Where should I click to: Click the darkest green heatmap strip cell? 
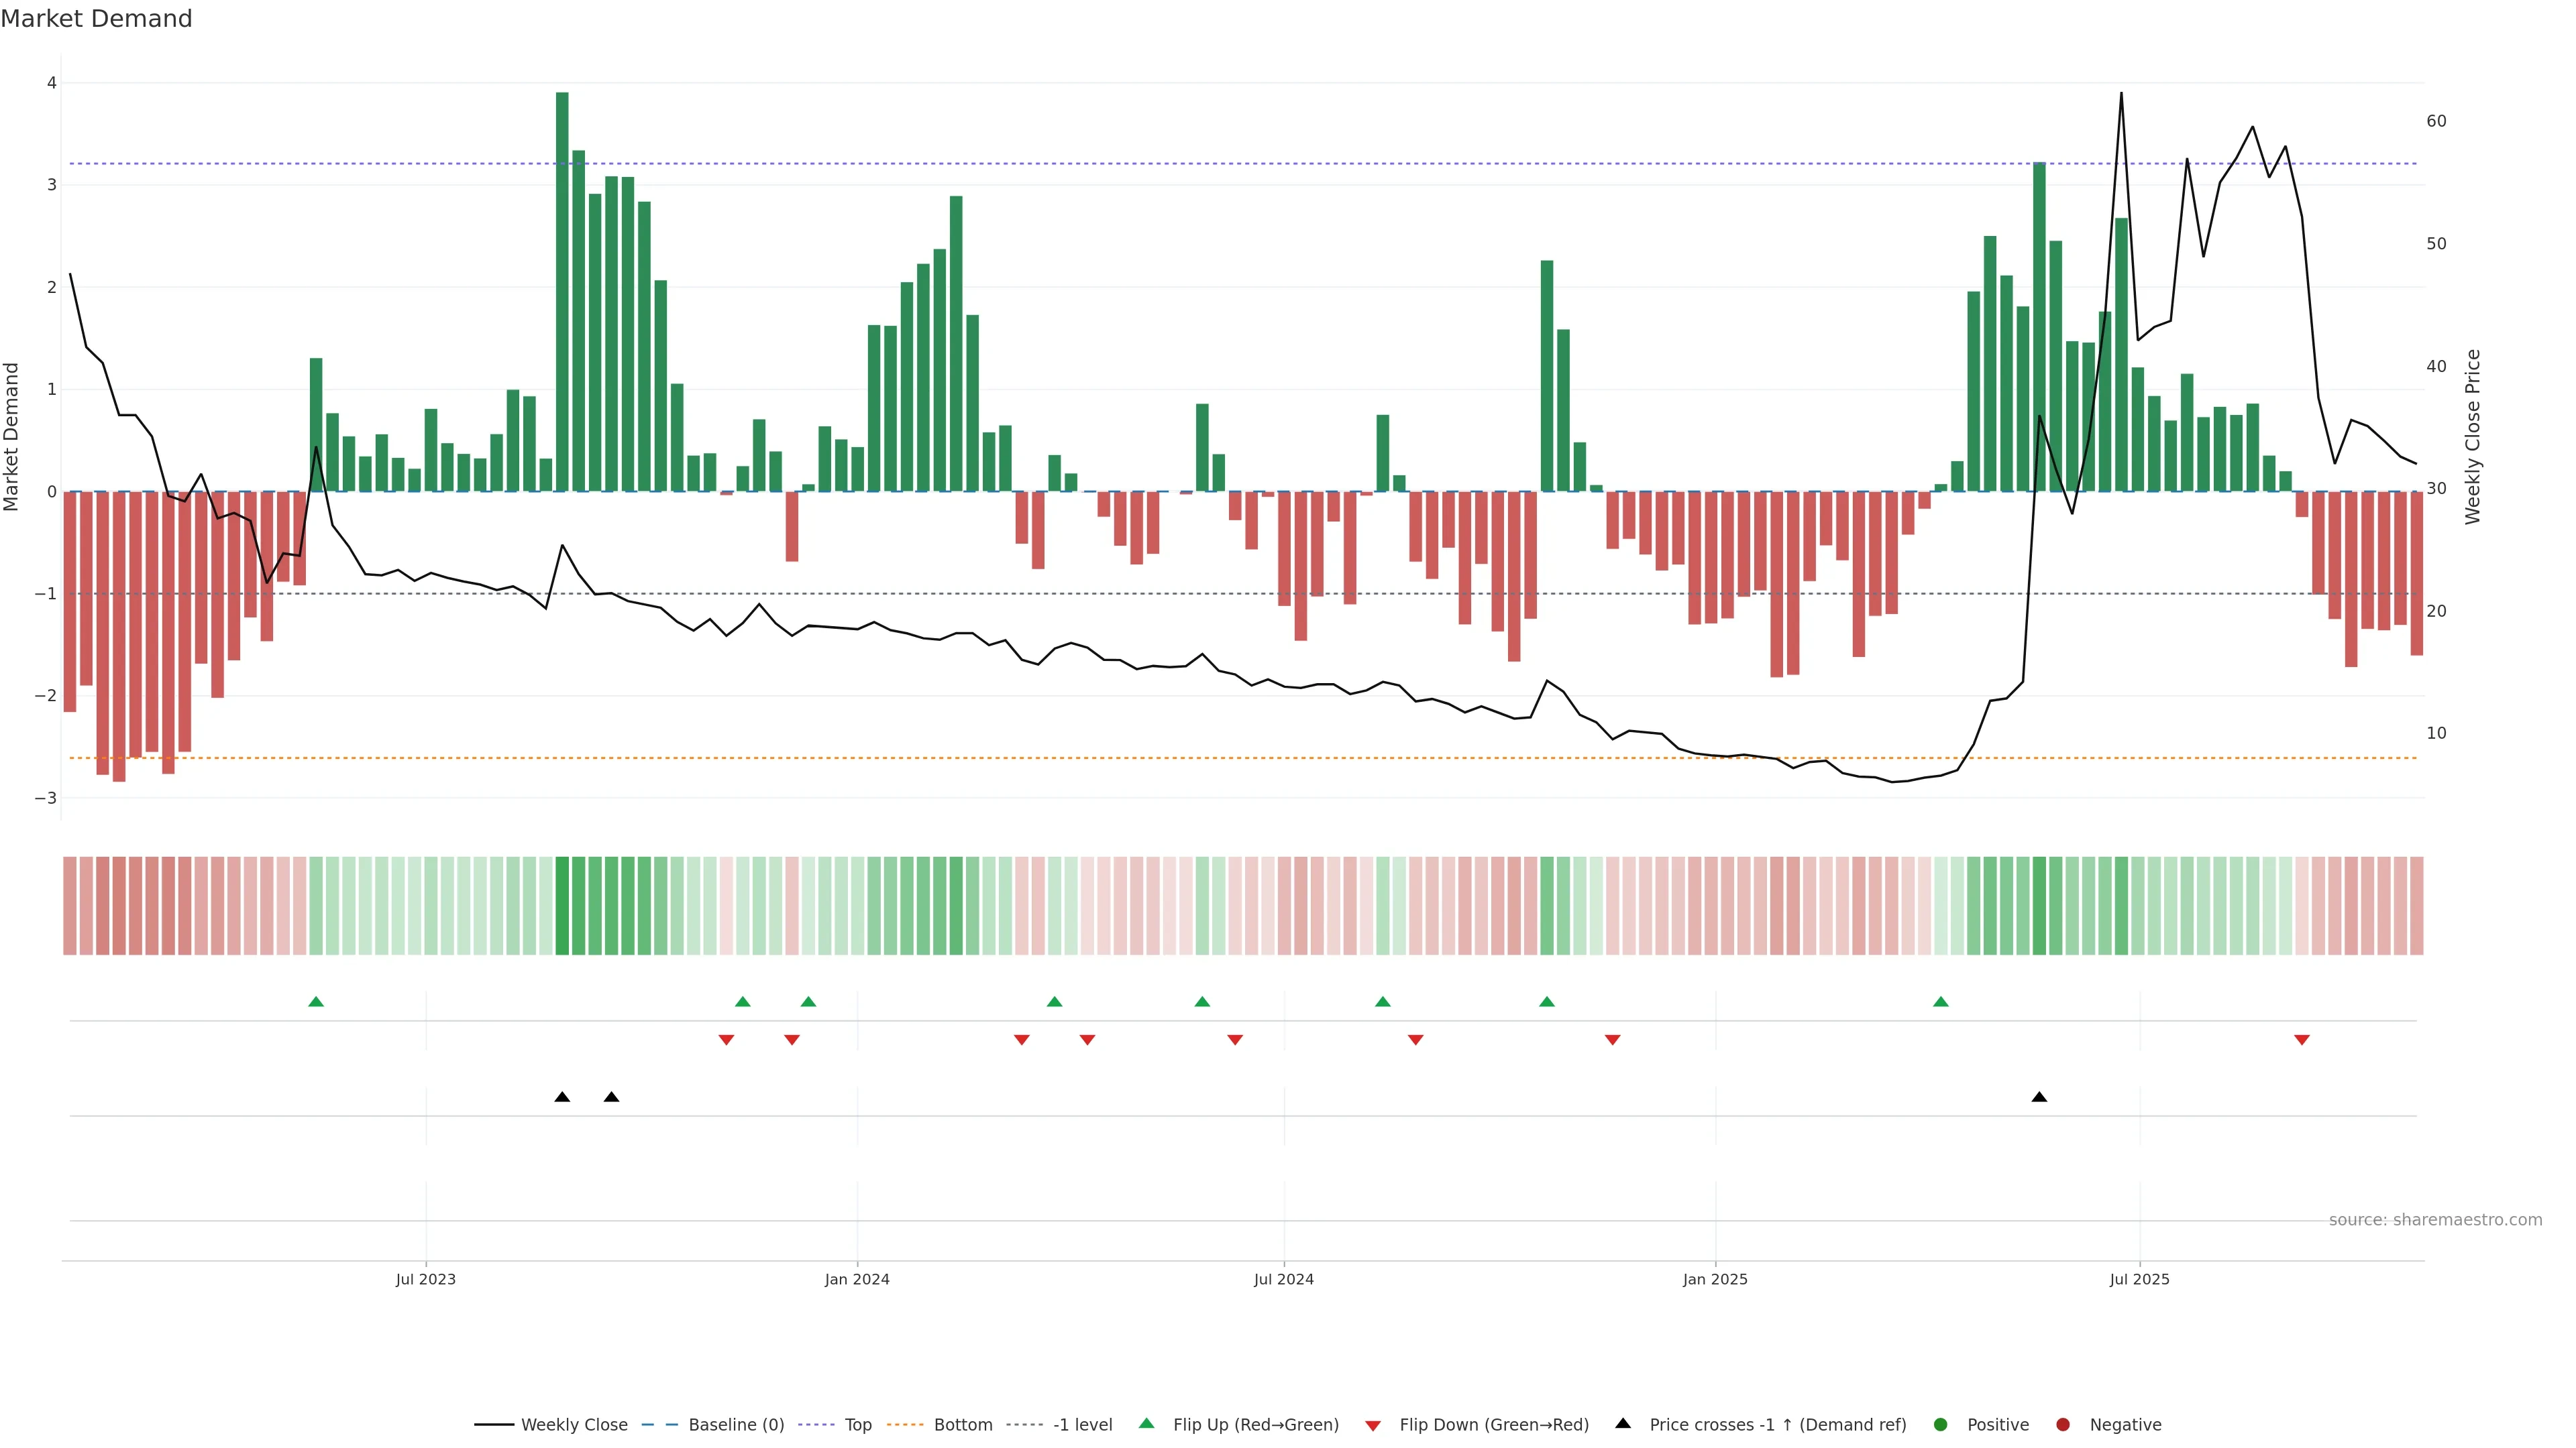tap(562, 906)
